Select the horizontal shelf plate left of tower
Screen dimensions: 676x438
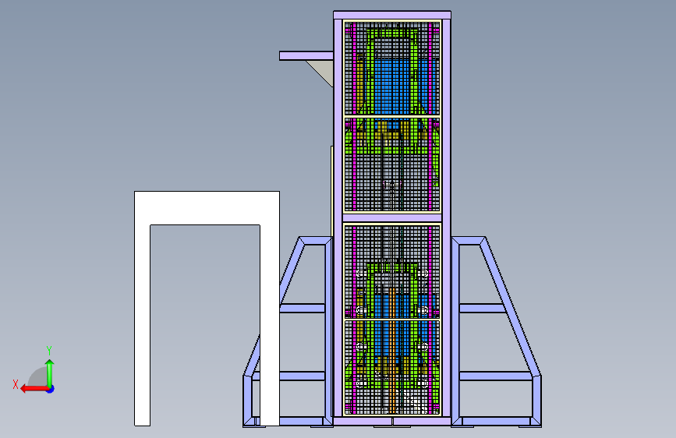(306, 56)
